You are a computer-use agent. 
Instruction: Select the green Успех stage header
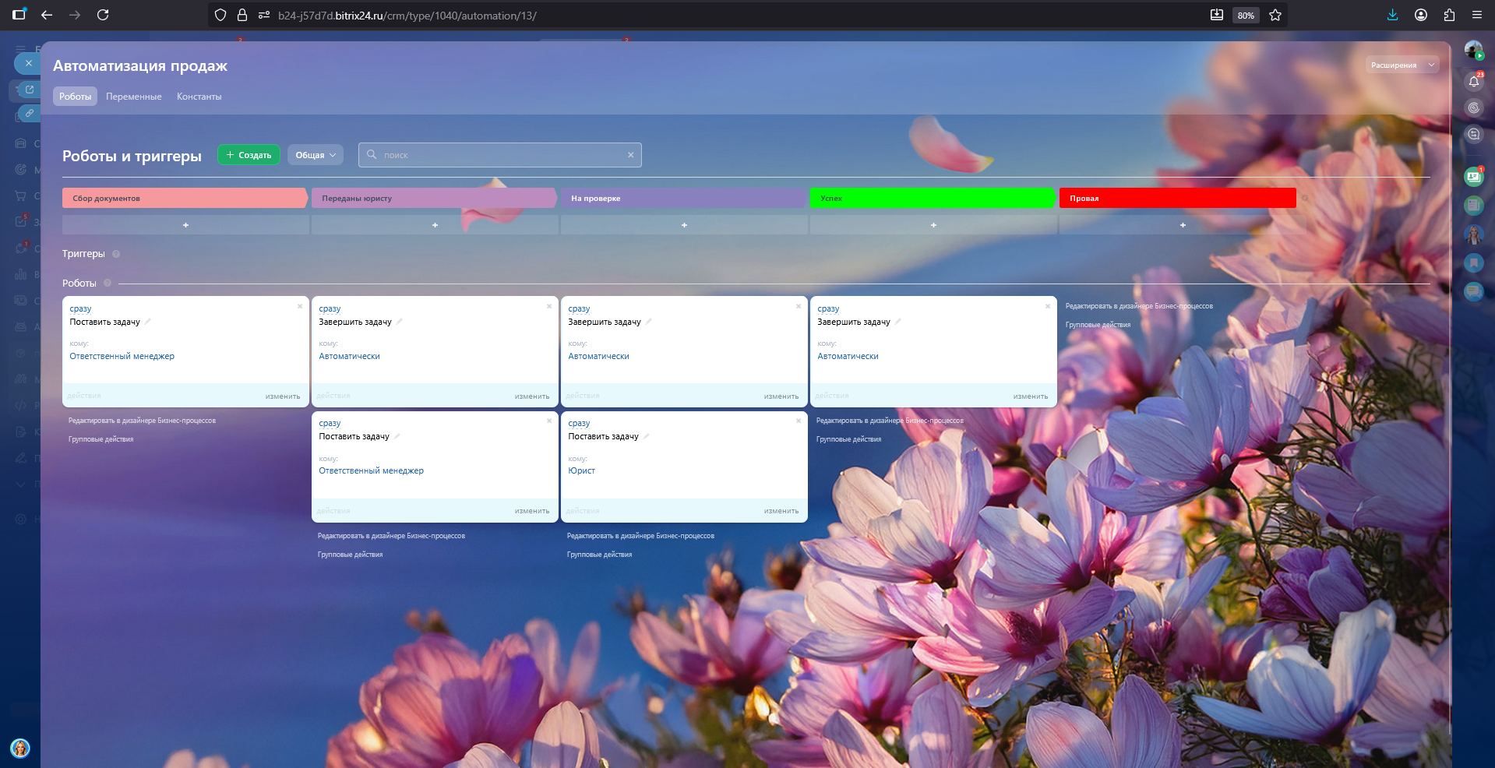coord(933,198)
